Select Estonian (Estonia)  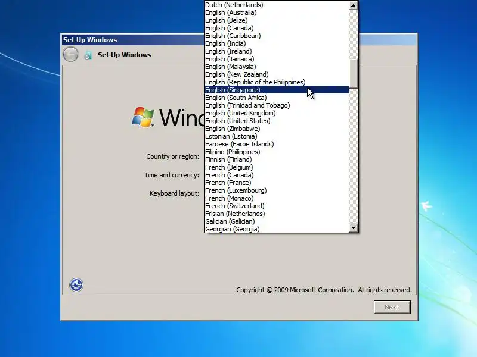coord(276,136)
